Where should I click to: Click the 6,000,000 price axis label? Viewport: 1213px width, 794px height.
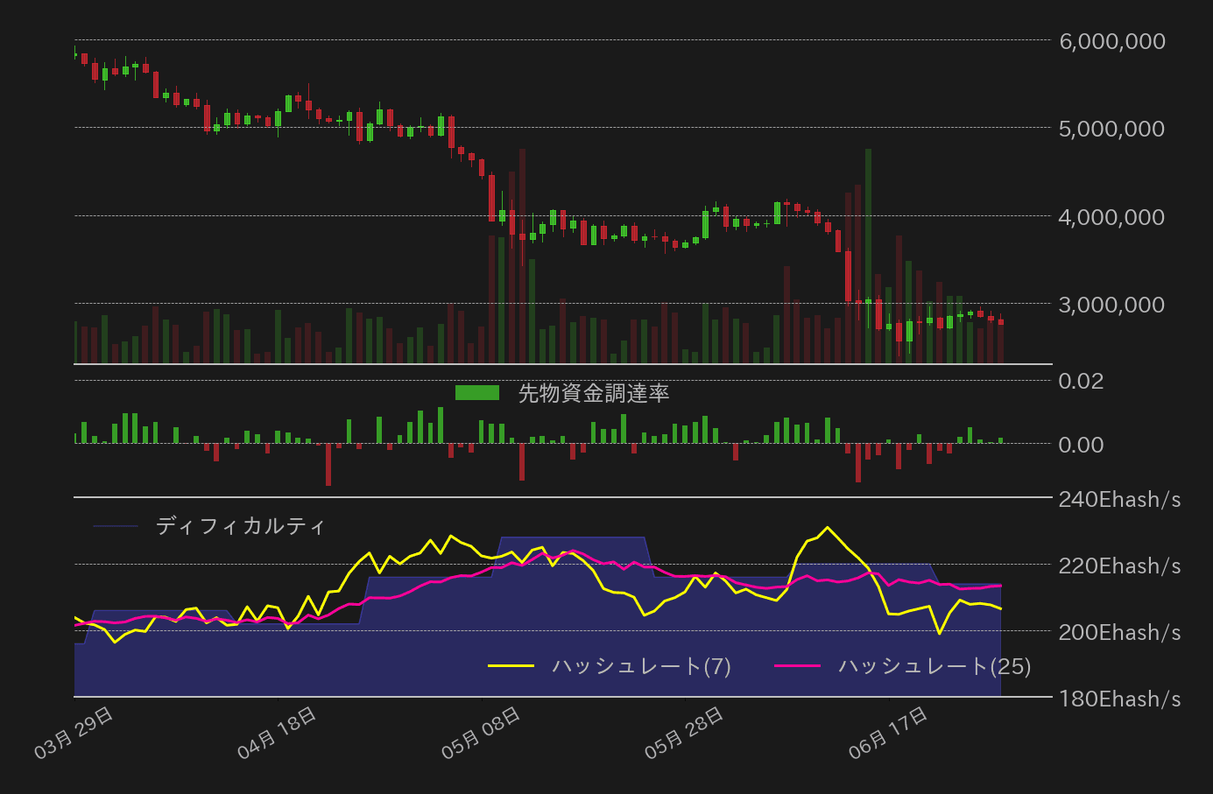1111,41
